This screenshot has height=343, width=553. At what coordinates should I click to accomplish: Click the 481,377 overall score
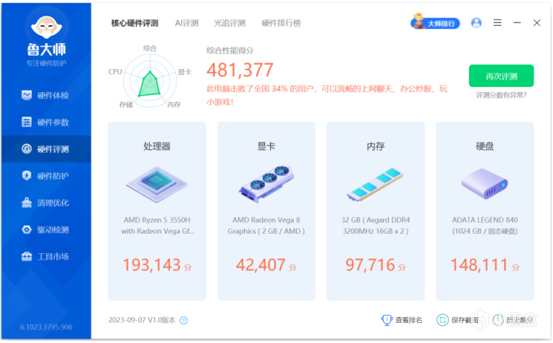(x=240, y=70)
